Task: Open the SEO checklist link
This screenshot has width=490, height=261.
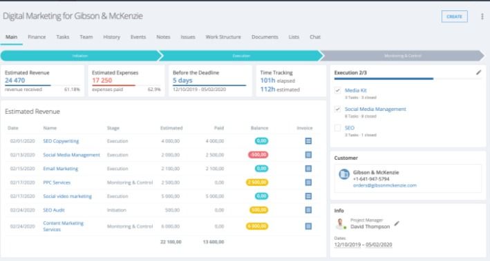Action: pos(350,127)
